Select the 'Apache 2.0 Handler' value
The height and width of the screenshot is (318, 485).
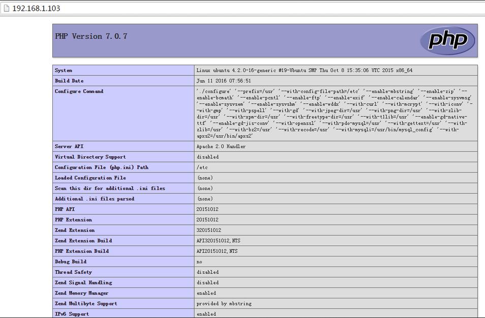[x=221, y=147]
